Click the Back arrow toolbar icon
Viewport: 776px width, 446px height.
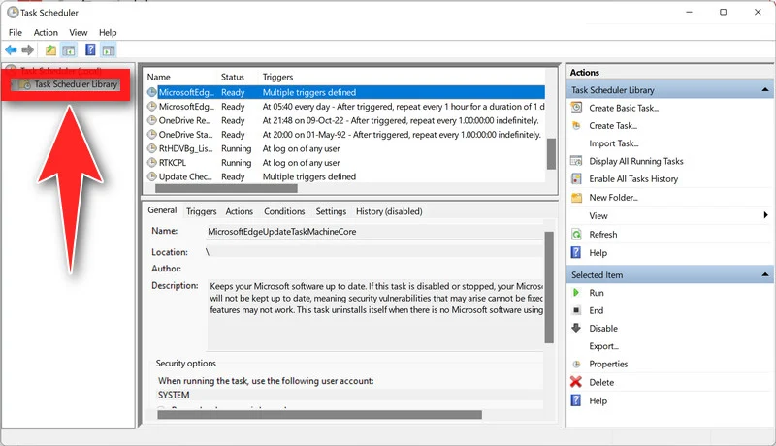pyautogui.click(x=11, y=50)
